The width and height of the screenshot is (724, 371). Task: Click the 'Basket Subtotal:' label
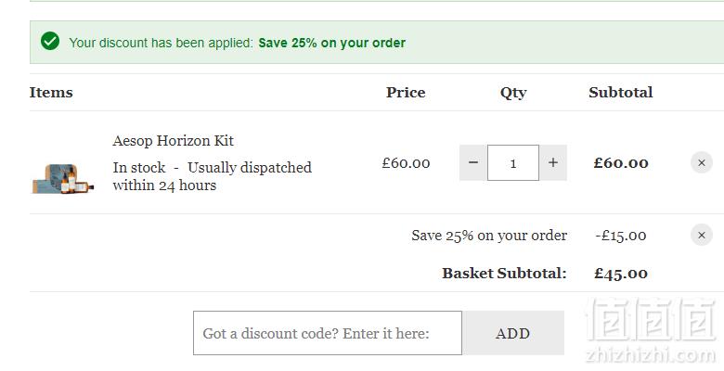click(x=504, y=274)
